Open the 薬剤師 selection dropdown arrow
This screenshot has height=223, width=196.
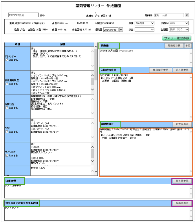[187, 15]
